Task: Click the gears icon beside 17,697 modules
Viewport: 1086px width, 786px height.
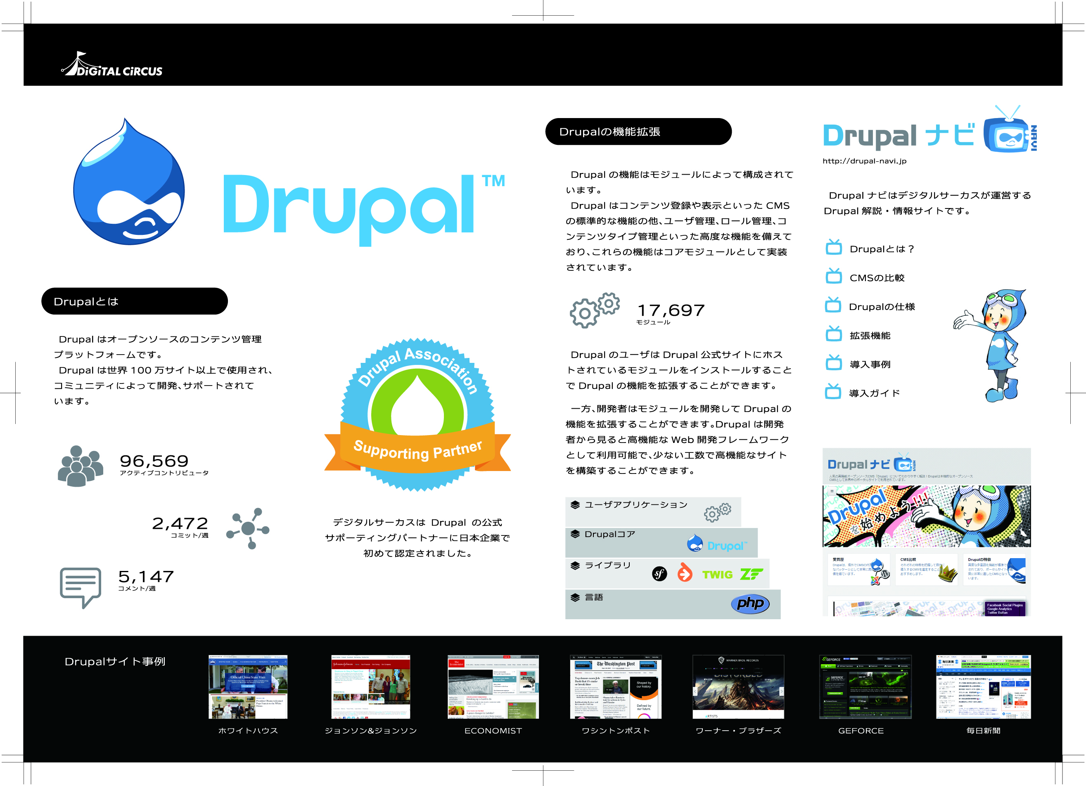Action: pyautogui.click(x=595, y=310)
